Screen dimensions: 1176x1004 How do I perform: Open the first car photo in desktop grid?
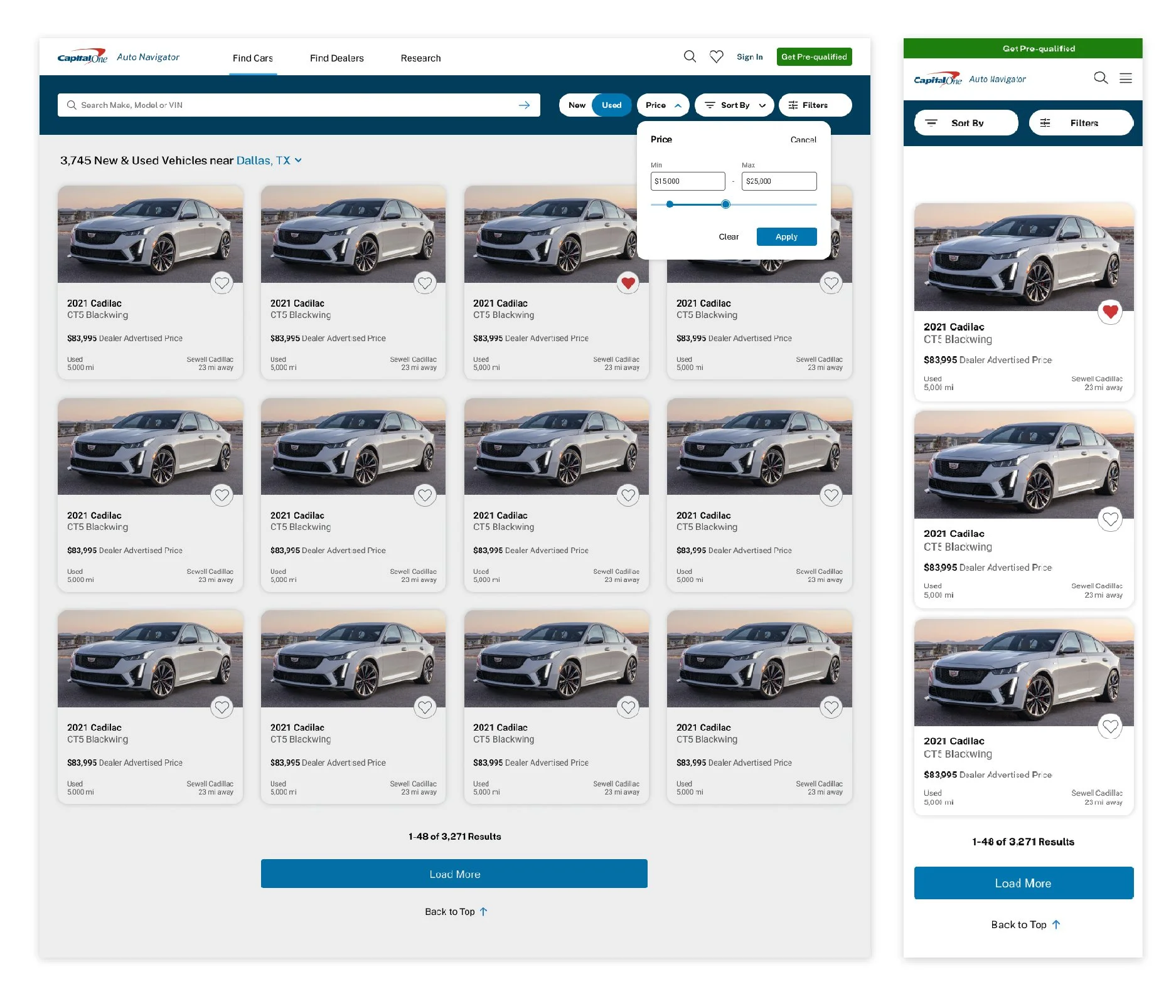[151, 234]
